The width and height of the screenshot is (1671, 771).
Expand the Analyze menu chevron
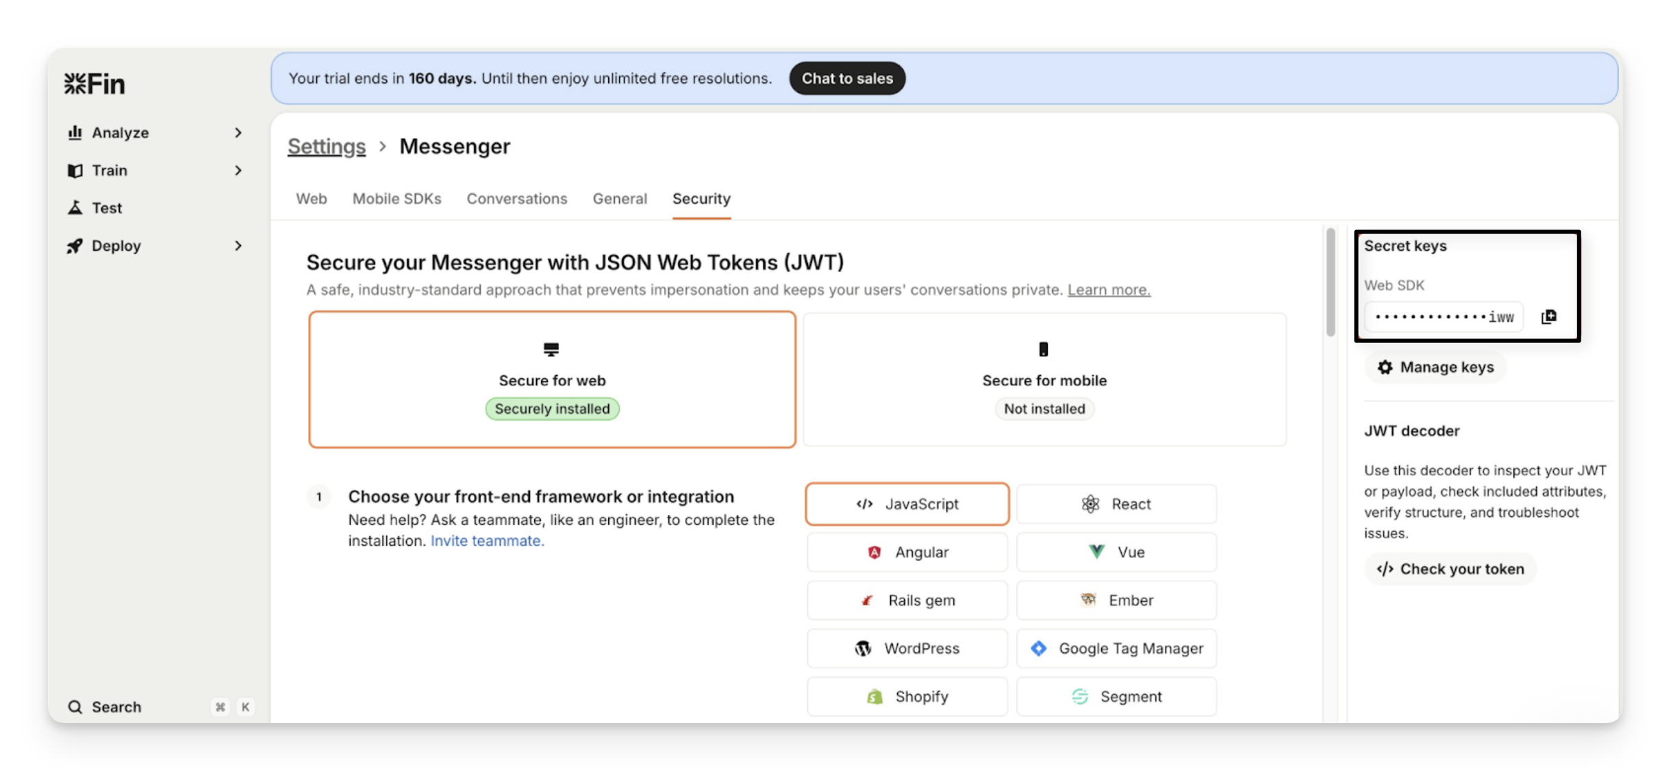[238, 132]
